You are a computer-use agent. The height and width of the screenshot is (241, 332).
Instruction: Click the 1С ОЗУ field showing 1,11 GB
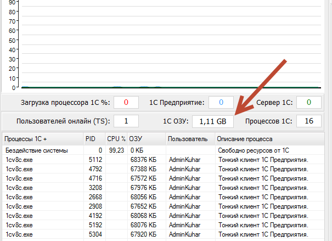[213, 121]
